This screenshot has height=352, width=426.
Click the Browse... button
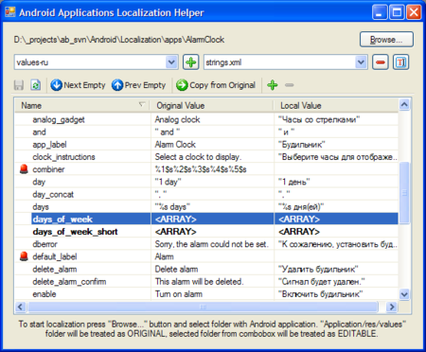pos(386,40)
